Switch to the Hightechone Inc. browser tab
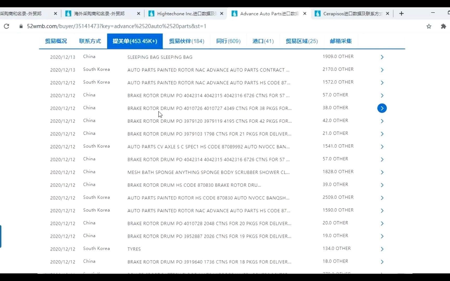 (x=186, y=14)
